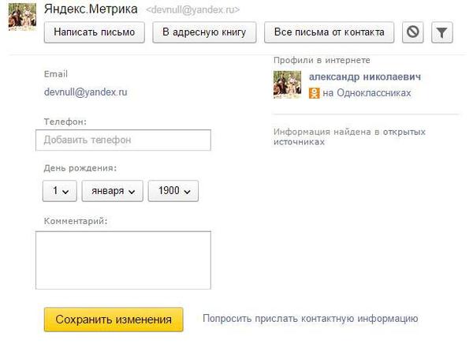Click the block contact icon button
473x348 pixels.
click(x=413, y=32)
